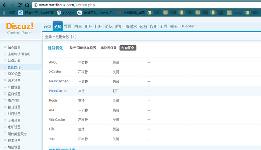Click the APC row name
Screen dimensions: 261x150
[x=52, y=110]
